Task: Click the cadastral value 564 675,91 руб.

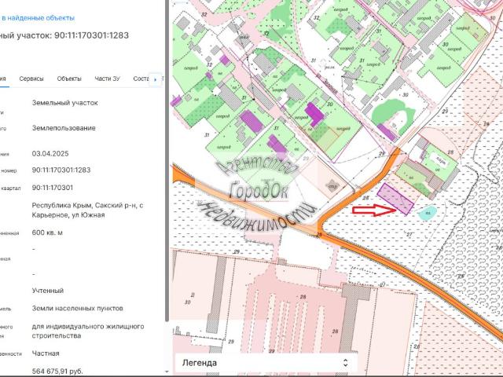Action: 57,372
